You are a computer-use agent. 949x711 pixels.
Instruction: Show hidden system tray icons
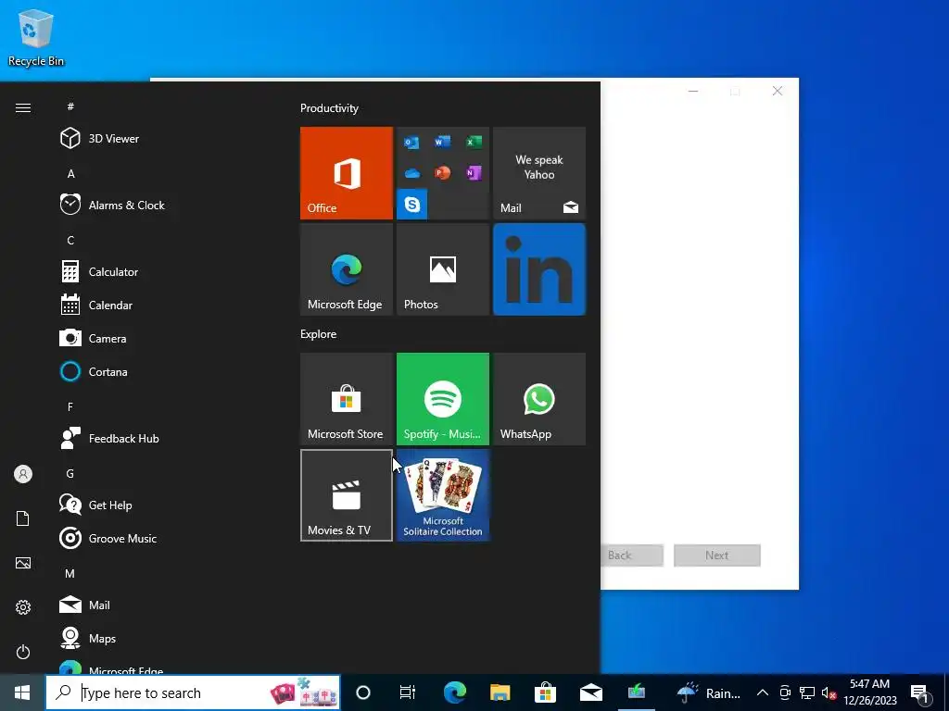763,692
